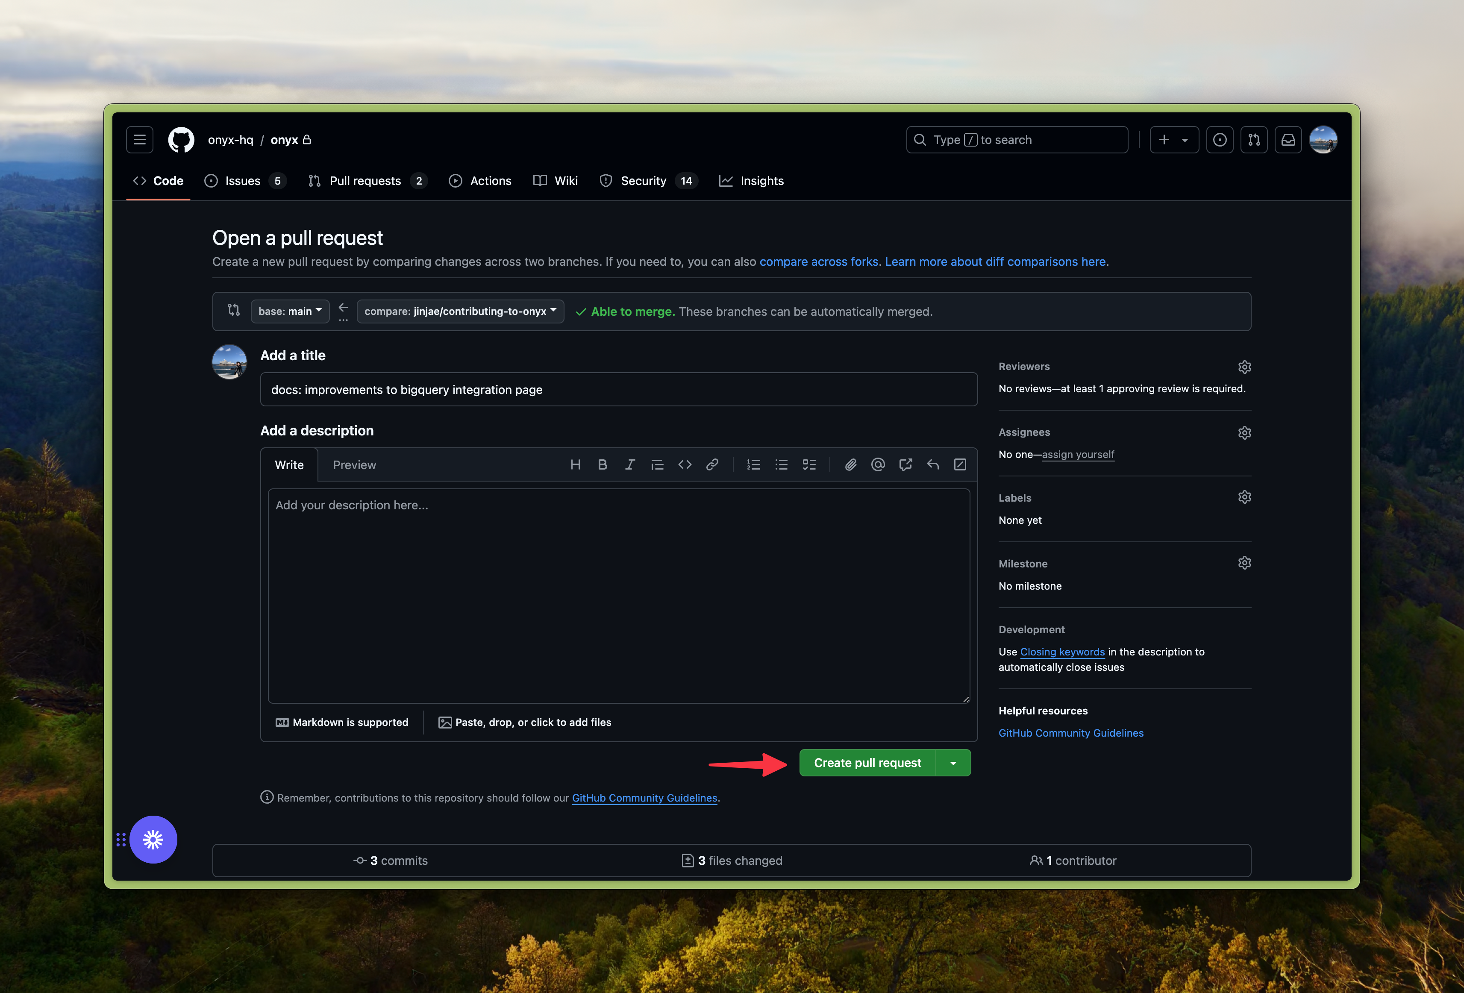Click the author avatar beside Add a title
The height and width of the screenshot is (993, 1464).
pyautogui.click(x=229, y=361)
